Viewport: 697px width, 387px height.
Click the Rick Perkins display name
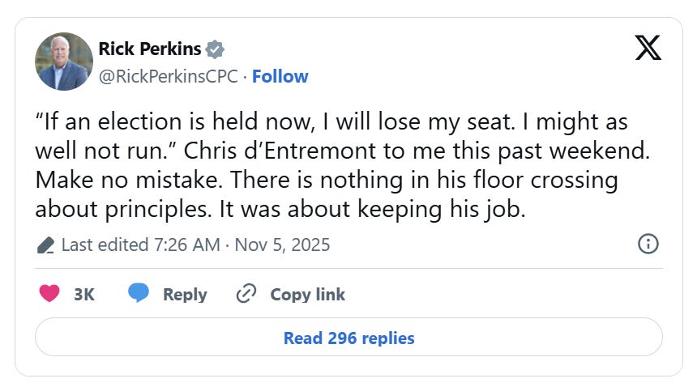150,49
